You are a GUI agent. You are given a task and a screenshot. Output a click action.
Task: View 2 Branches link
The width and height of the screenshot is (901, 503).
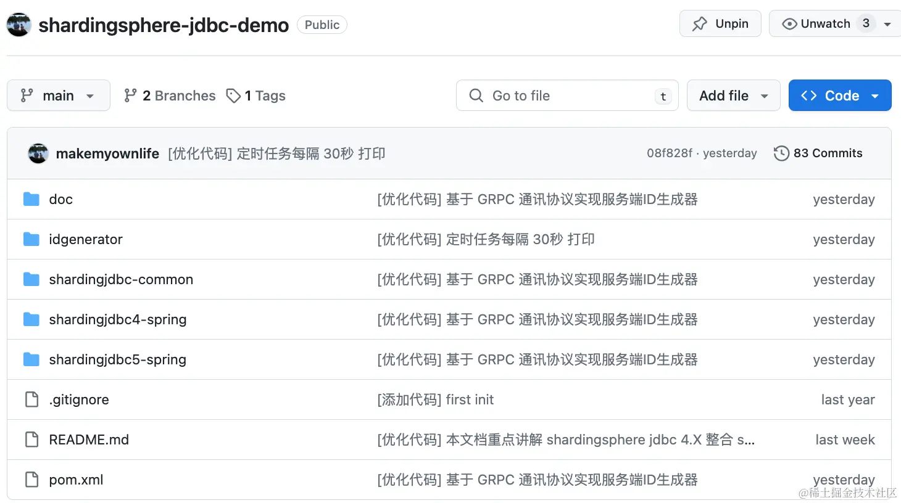[170, 96]
